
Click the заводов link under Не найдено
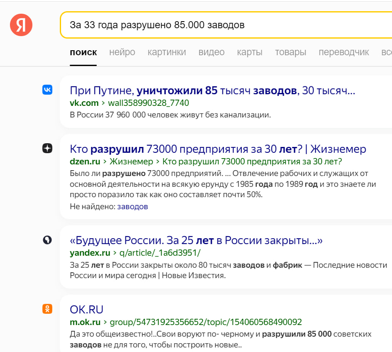tap(132, 206)
